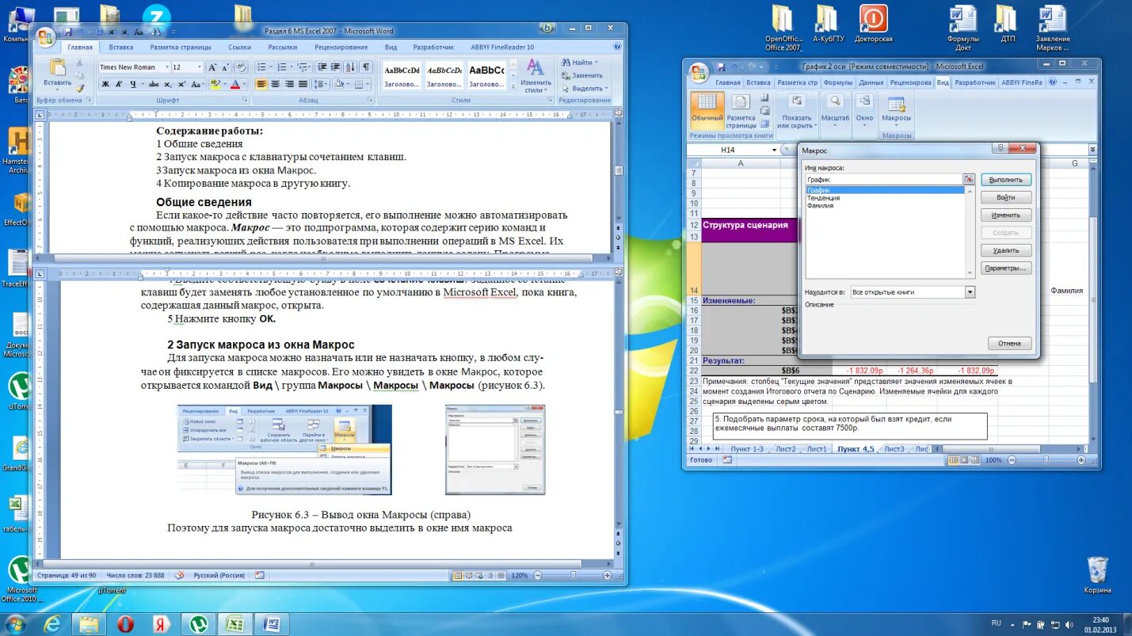Click Excel help icon on ribbon tab row
This screenshot has width=1132, height=636.
[x=1053, y=82]
